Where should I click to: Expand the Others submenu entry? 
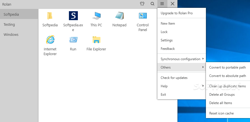point(181,67)
